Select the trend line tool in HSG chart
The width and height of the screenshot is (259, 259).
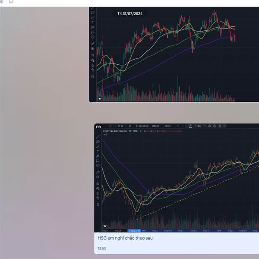(98, 137)
